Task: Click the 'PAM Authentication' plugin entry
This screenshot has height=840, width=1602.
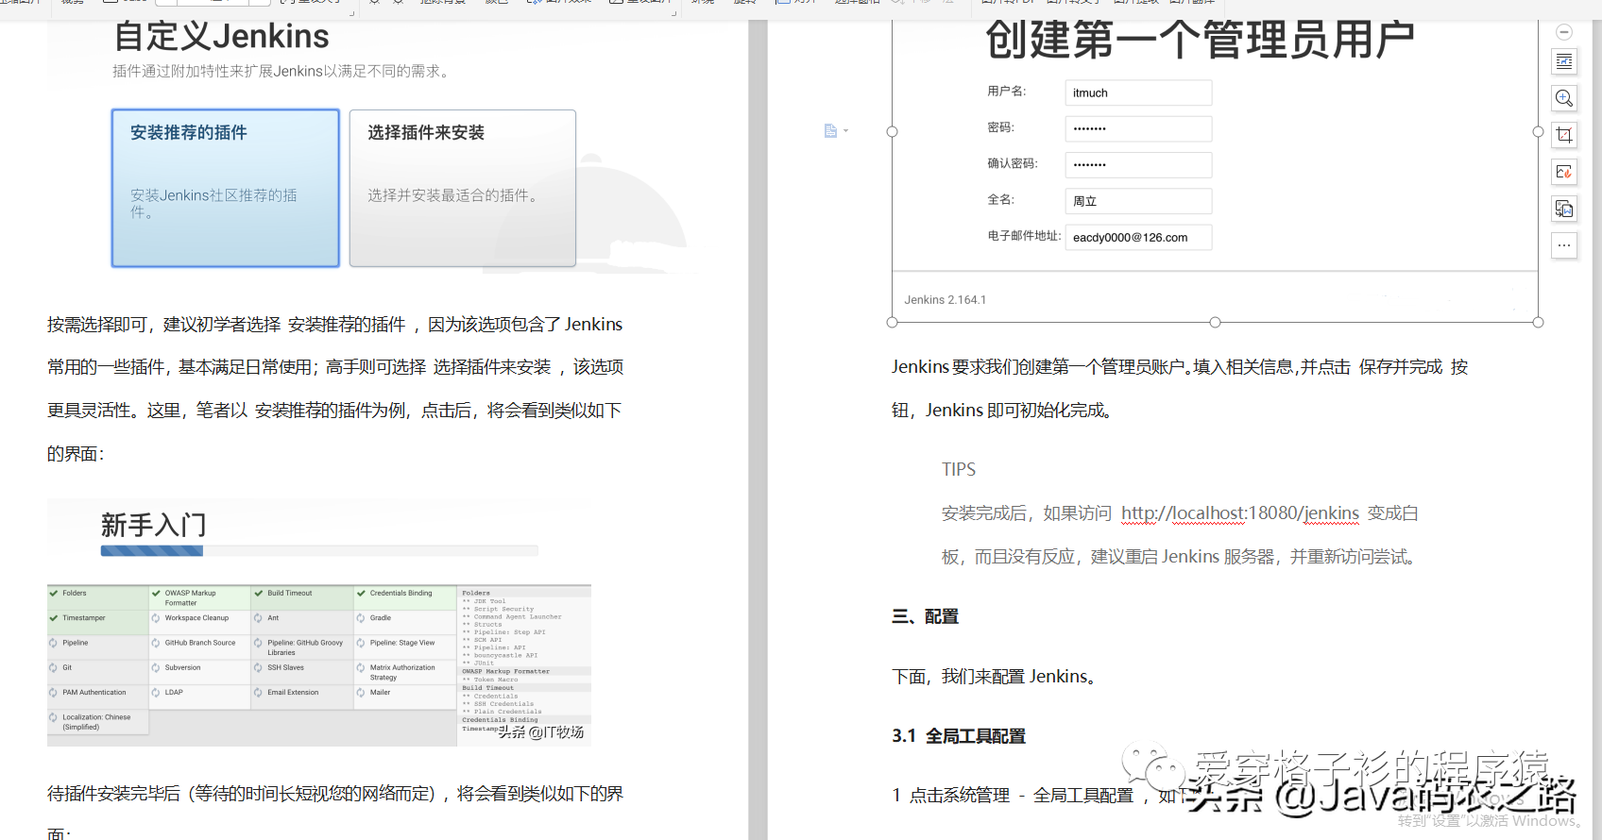Action: pyautogui.click(x=98, y=695)
